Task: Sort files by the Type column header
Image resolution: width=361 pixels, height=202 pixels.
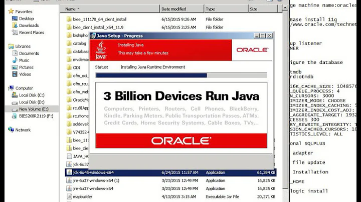Action: point(226,9)
